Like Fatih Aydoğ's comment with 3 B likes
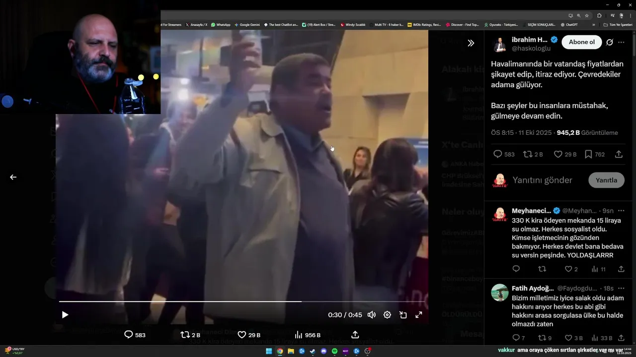The image size is (636, 357). [x=573, y=338]
